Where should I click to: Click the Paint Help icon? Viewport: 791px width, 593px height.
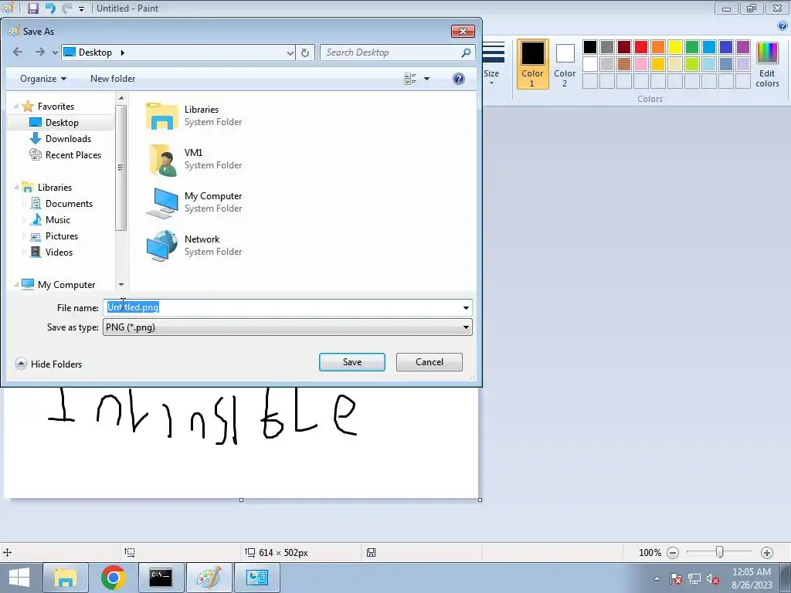(x=783, y=25)
